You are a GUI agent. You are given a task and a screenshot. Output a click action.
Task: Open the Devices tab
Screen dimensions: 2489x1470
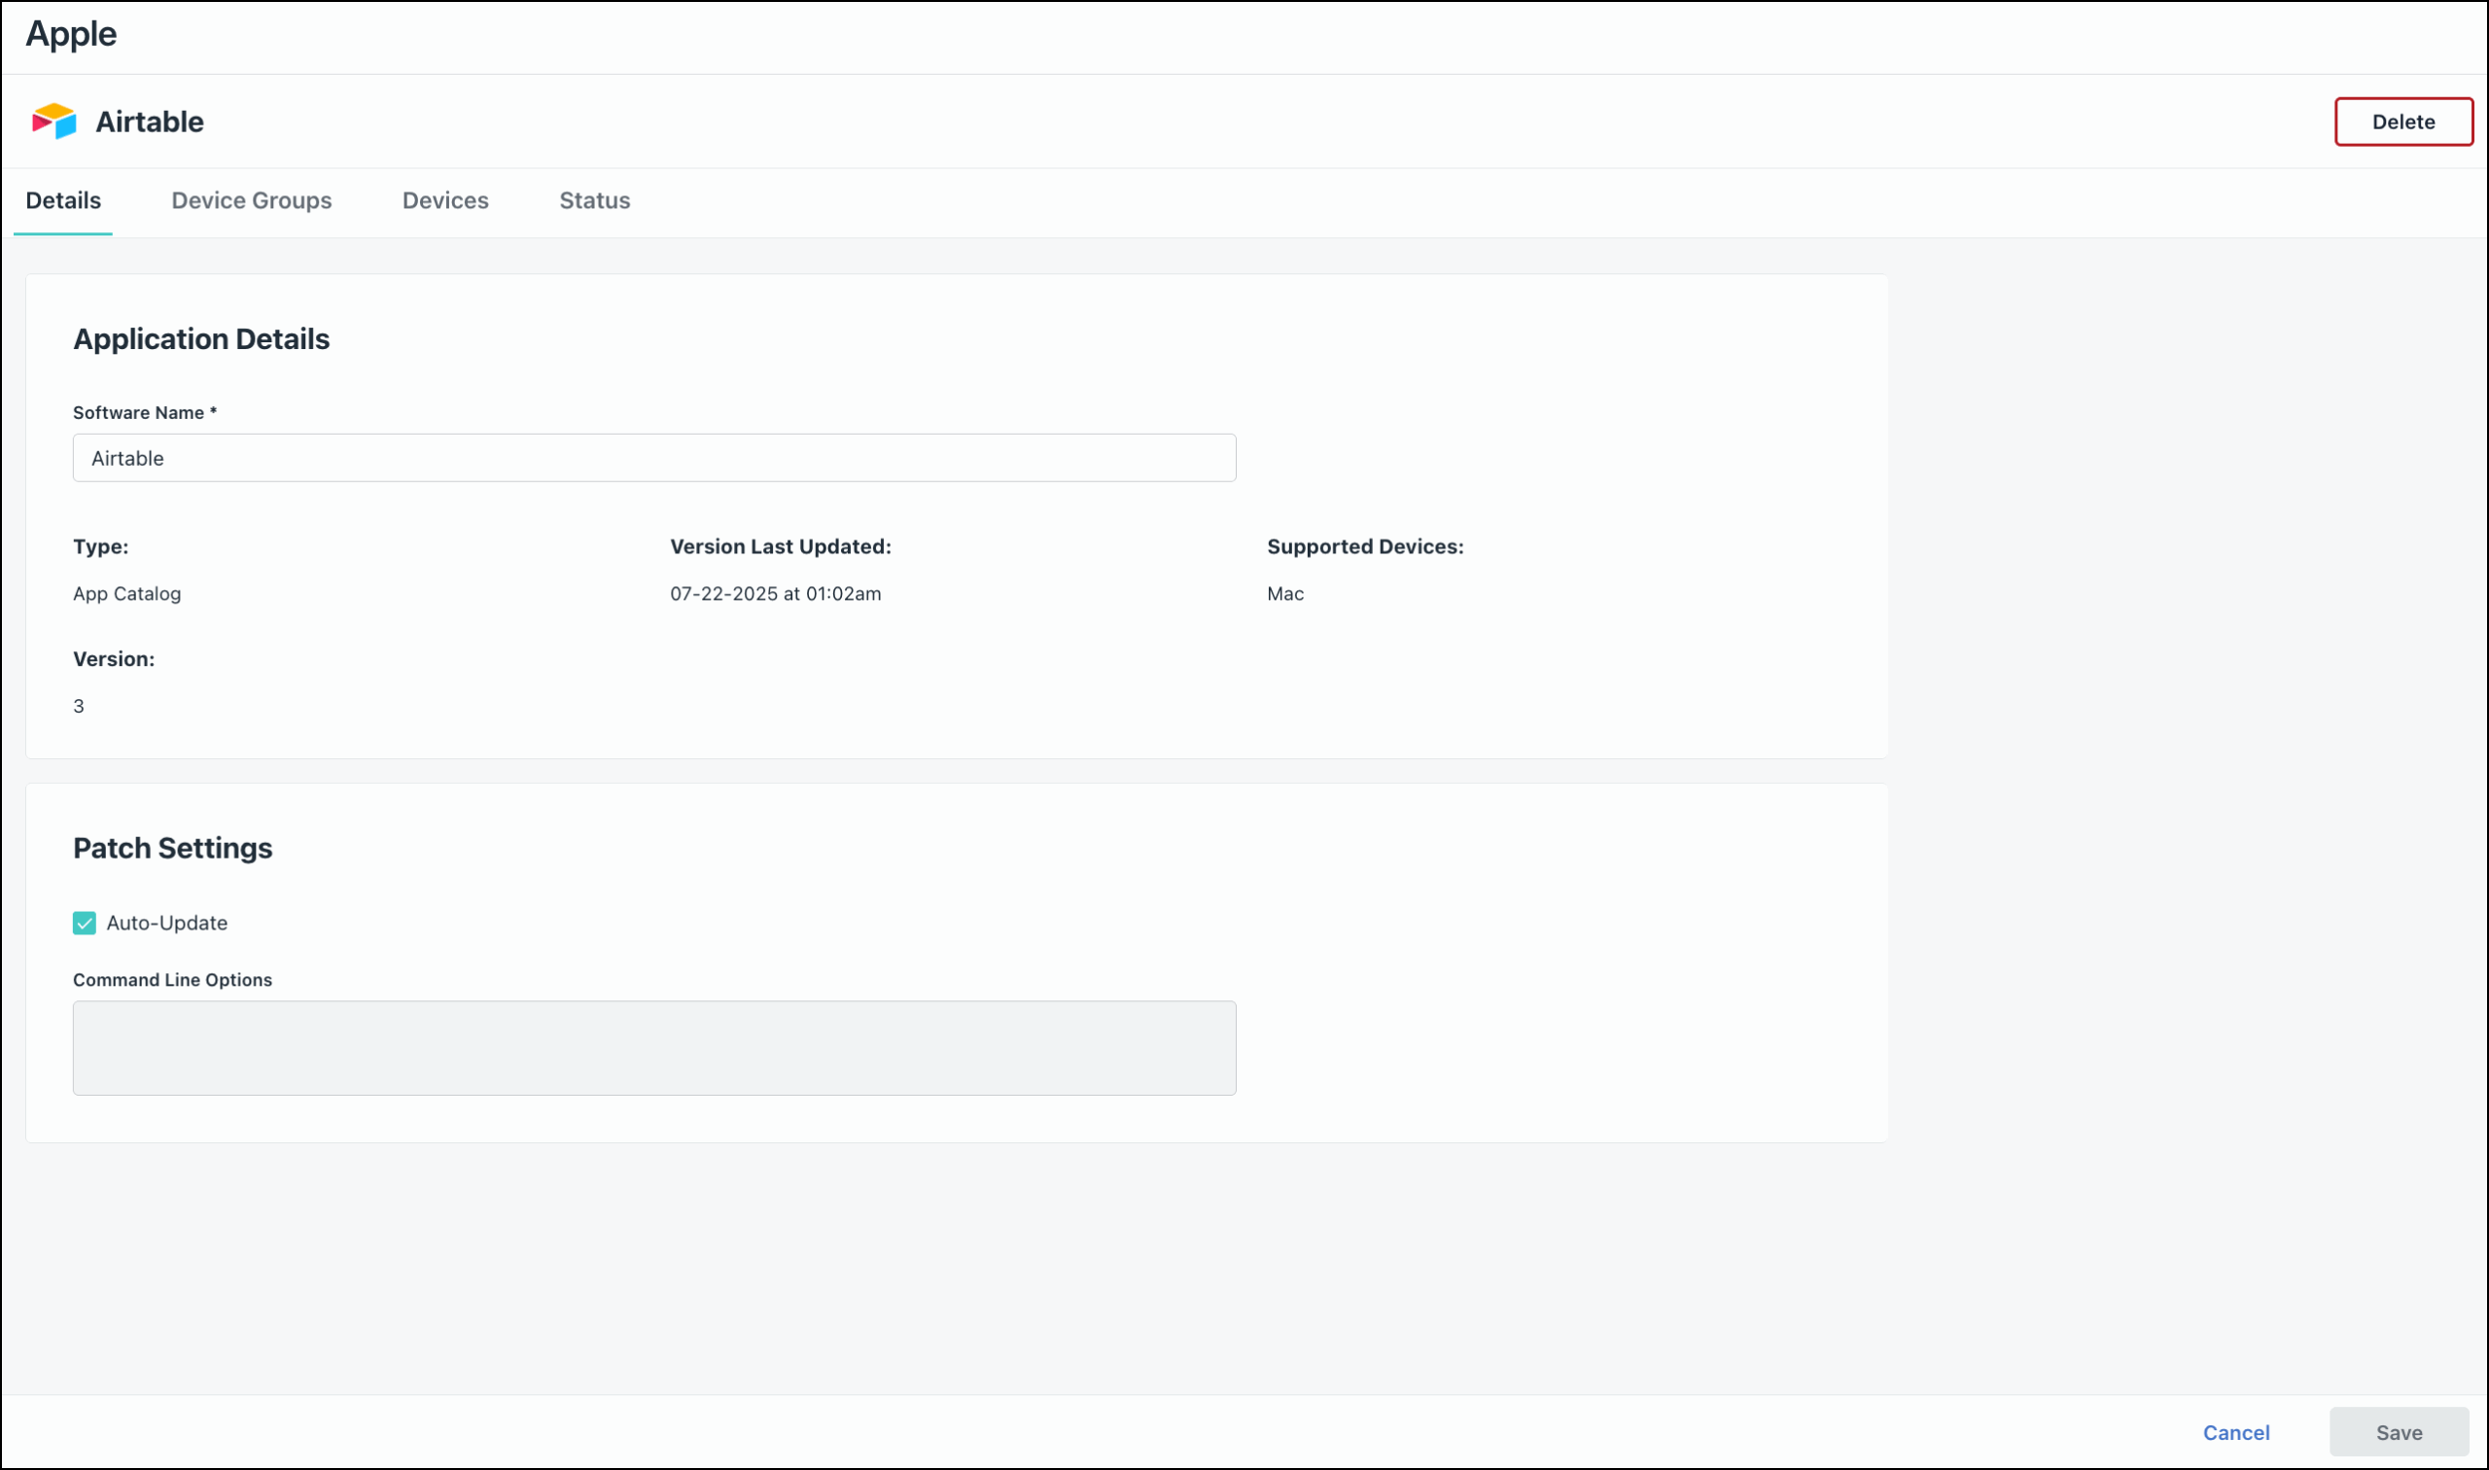[444, 200]
